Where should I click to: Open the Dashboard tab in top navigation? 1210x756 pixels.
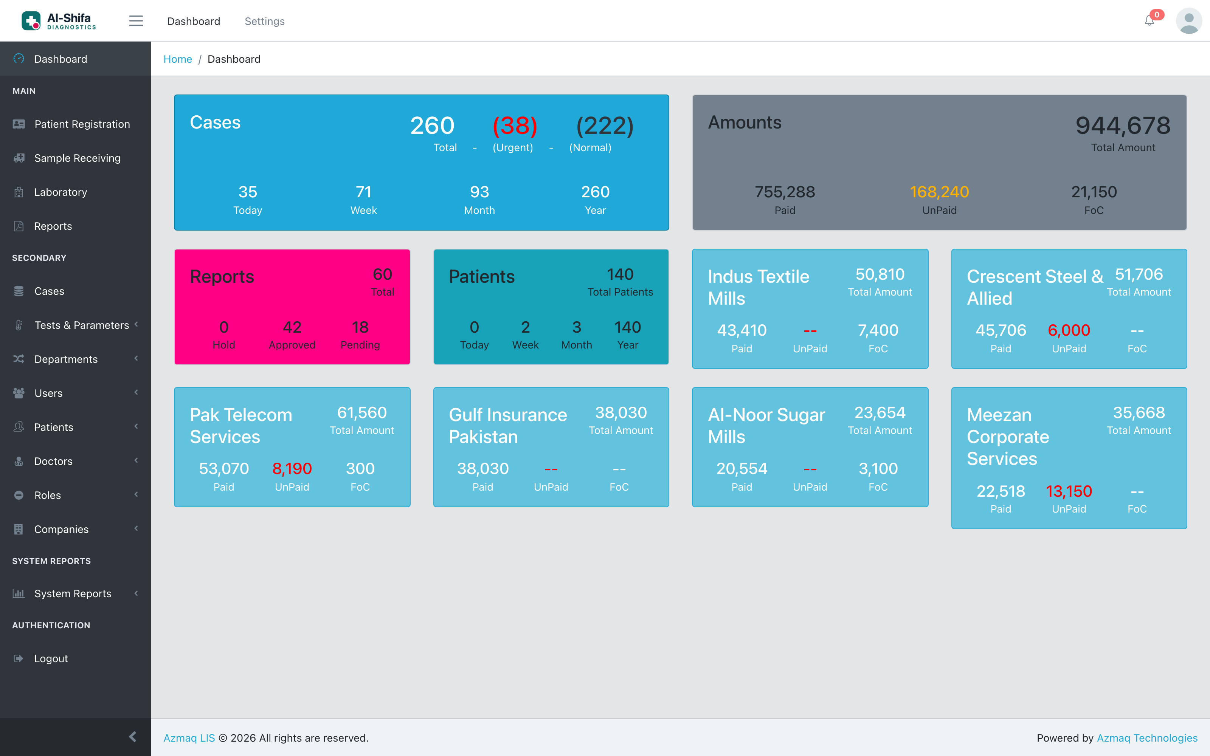click(x=194, y=21)
